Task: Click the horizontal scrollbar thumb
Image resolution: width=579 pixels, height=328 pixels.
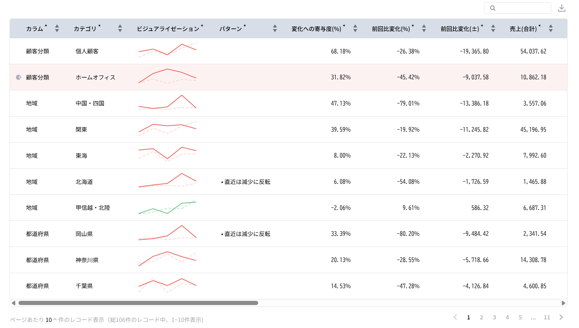Action: (x=138, y=303)
